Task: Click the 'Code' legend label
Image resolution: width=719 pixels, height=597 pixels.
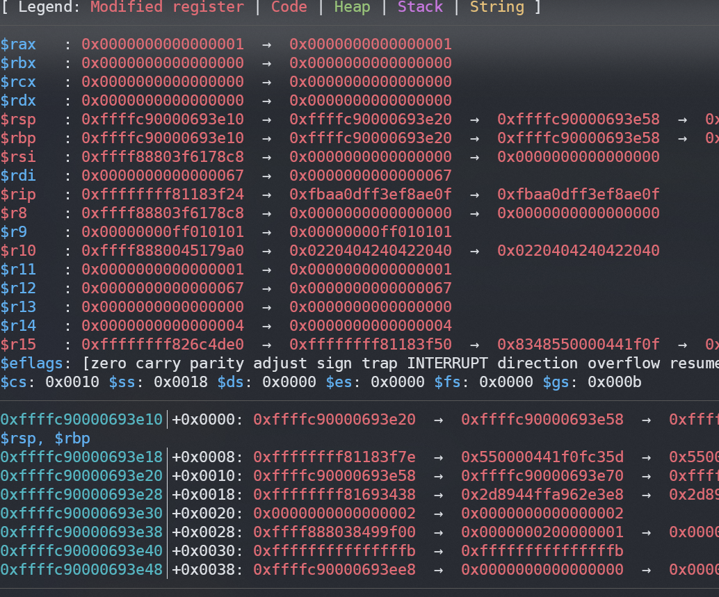Action: [289, 8]
